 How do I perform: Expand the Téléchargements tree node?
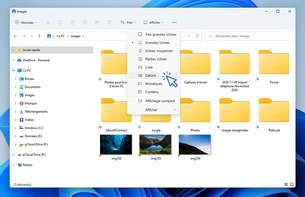[x=15, y=112]
